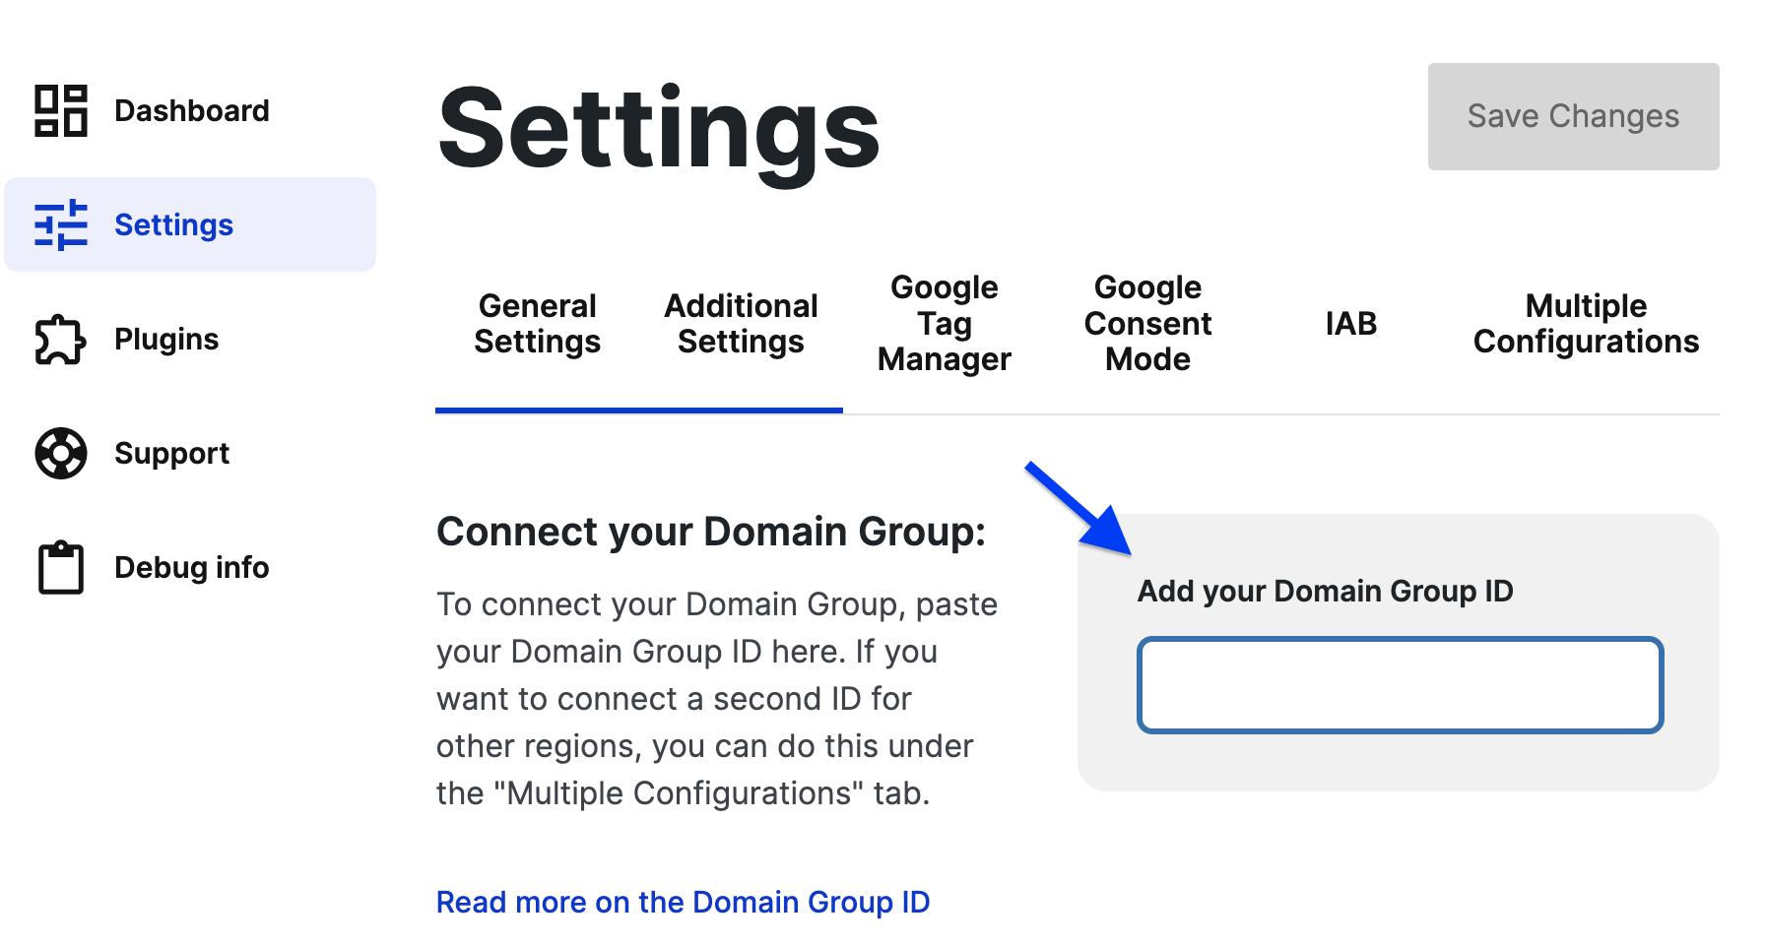This screenshot has height=947, width=1765.
Task: Click the Support lifesaver icon
Action: [60, 454]
